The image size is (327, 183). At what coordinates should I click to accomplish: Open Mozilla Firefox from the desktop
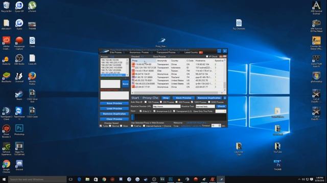pyautogui.click(x=32, y=78)
